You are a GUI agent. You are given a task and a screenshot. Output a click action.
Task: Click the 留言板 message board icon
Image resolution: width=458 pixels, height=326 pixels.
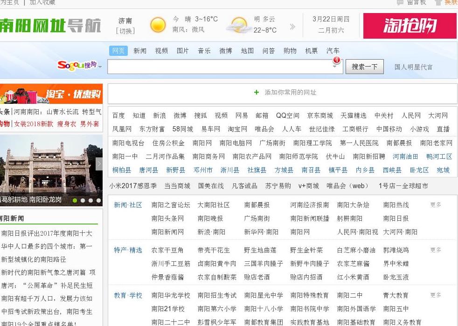point(400,3)
